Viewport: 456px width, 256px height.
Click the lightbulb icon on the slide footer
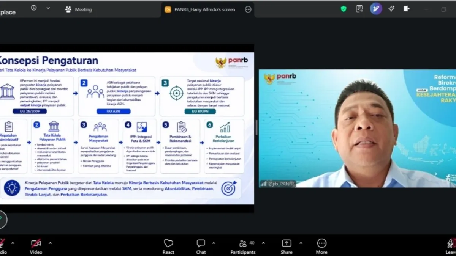12,188
